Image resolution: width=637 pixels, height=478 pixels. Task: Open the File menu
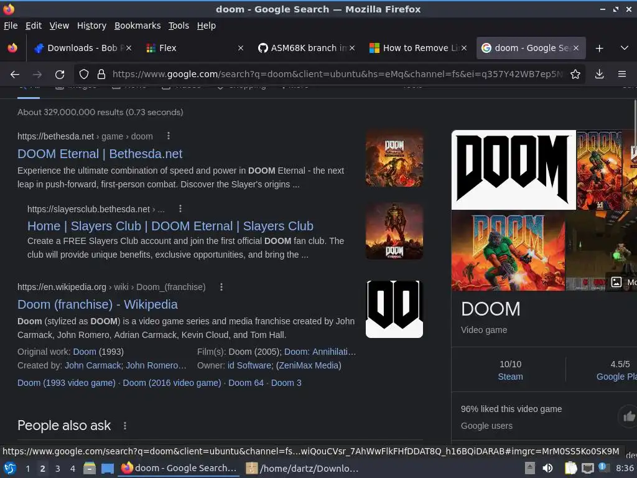(11, 26)
